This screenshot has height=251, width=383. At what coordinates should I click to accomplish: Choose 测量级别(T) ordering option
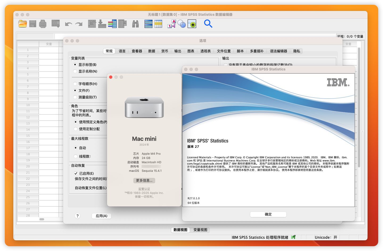pyautogui.click(x=75, y=97)
